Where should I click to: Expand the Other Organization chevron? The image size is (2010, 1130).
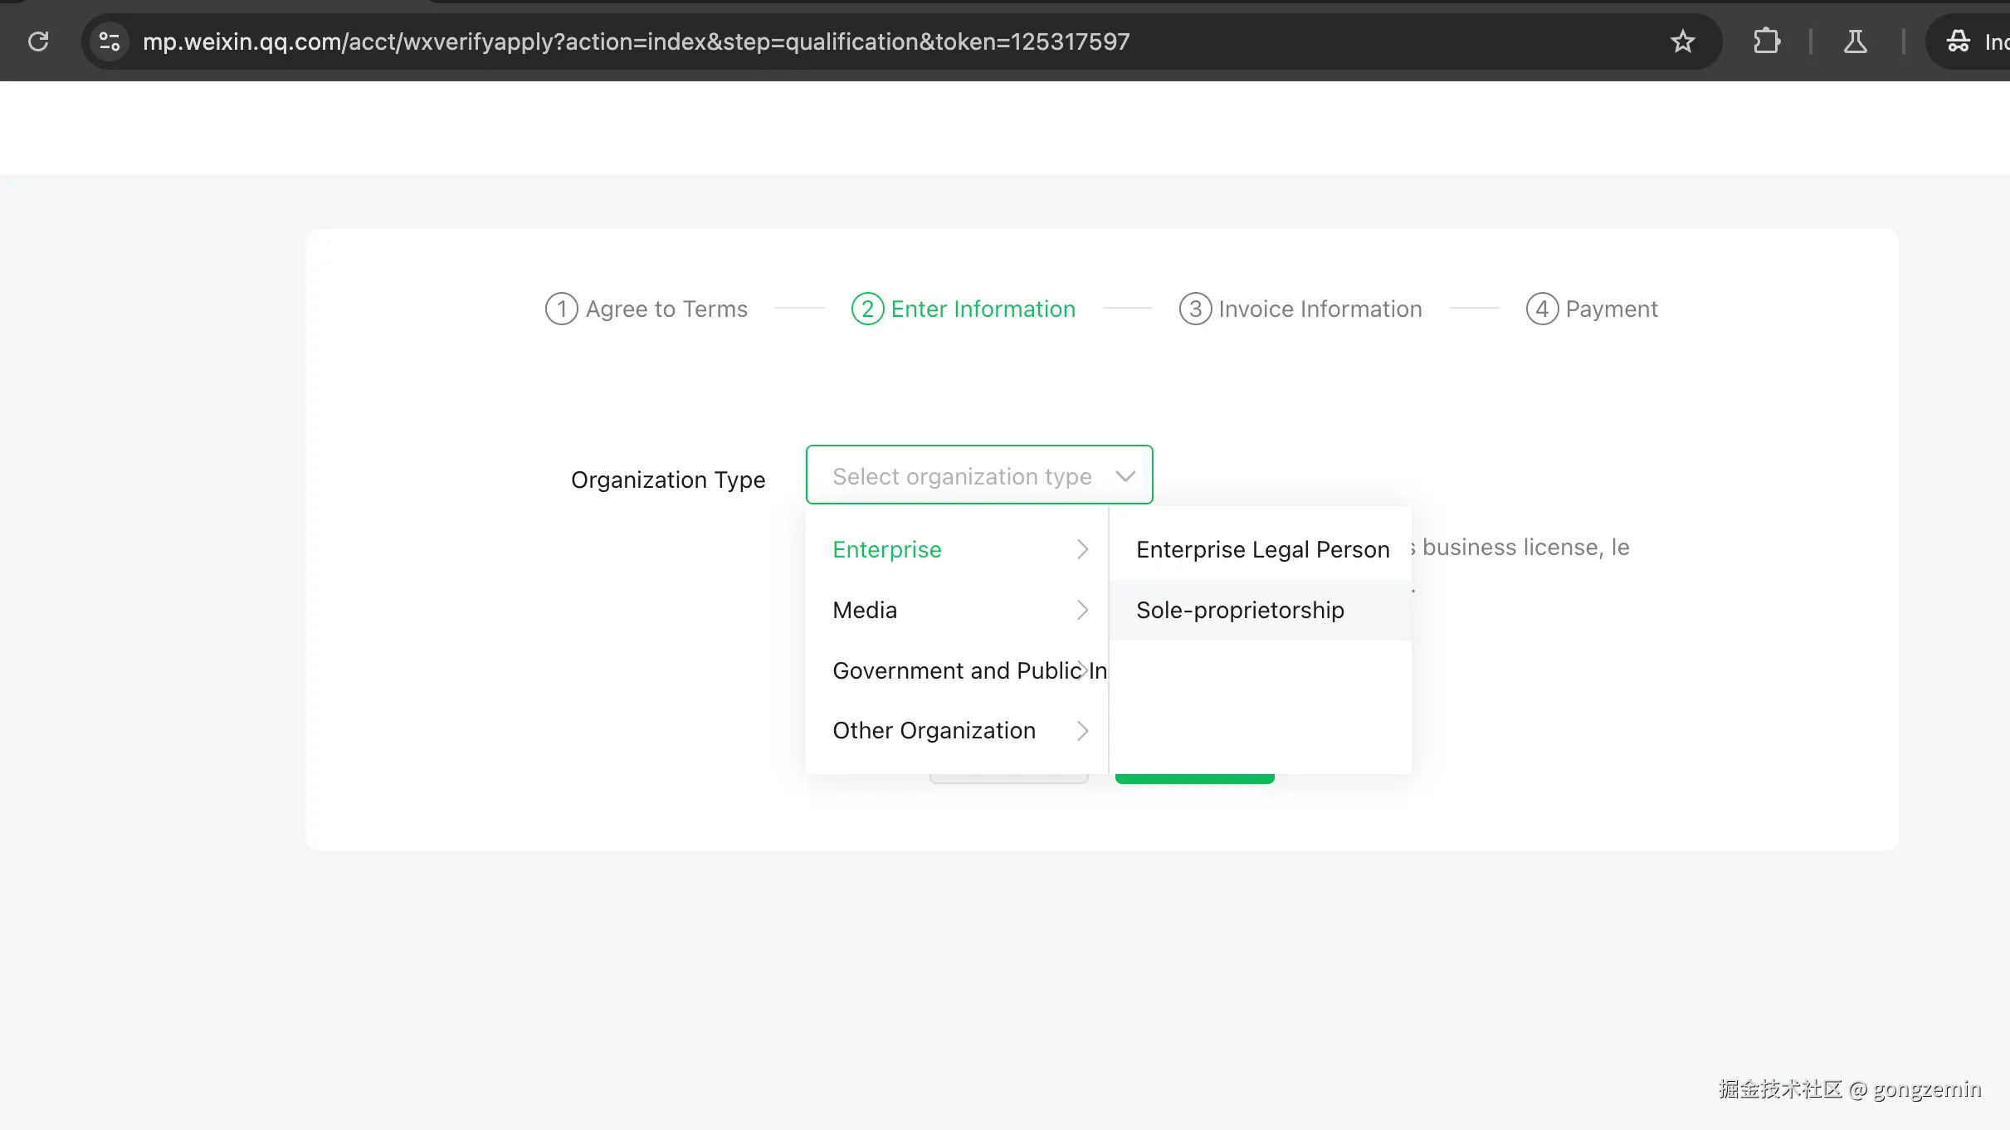coord(1082,731)
